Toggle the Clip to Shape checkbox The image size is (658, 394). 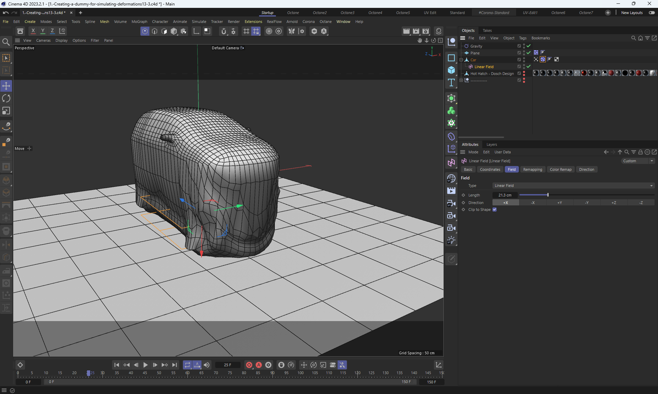tap(495, 209)
